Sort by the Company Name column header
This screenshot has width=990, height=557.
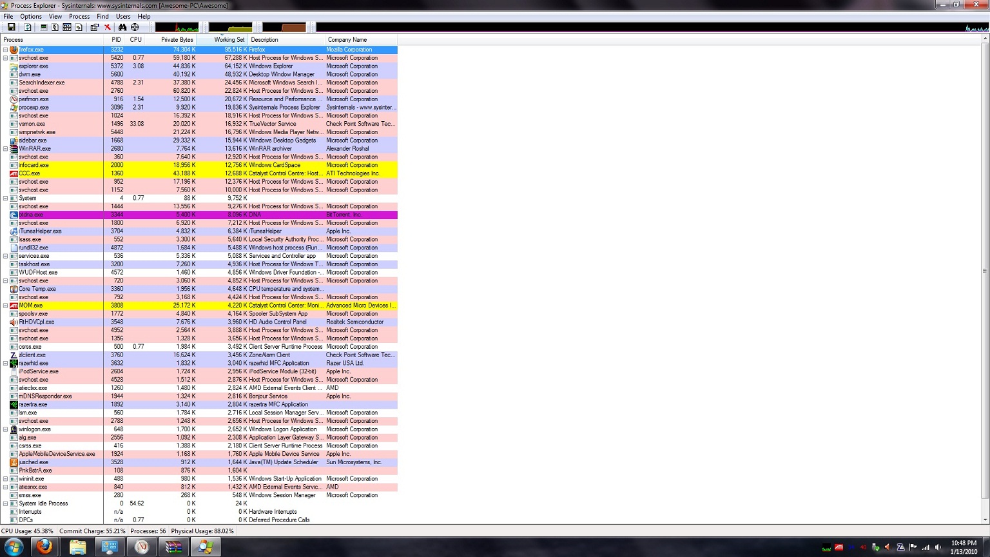(362, 40)
